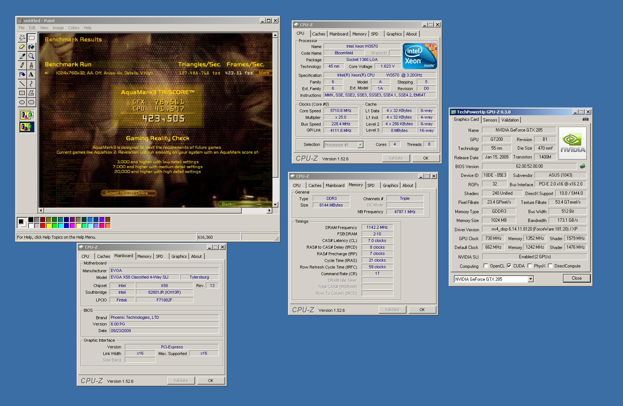623x406 pixels.
Task: Expand the Processor #1 selection dropdown
Action: (360, 145)
